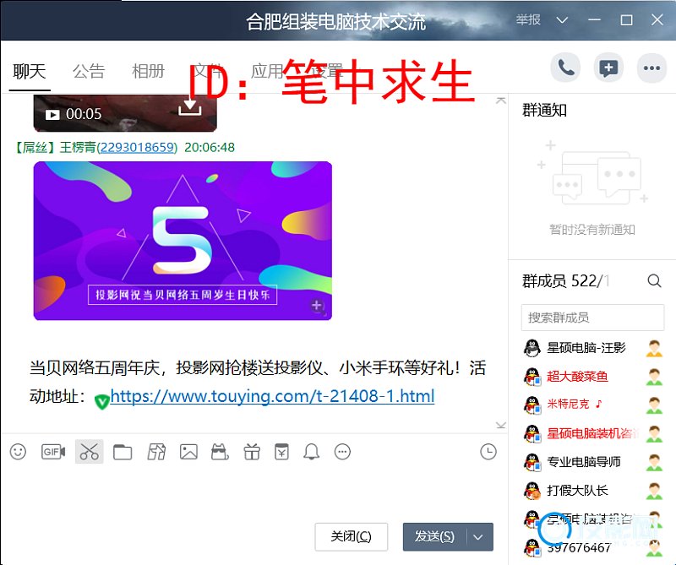Start a group voice call
The image size is (676, 565).
coord(565,68)
